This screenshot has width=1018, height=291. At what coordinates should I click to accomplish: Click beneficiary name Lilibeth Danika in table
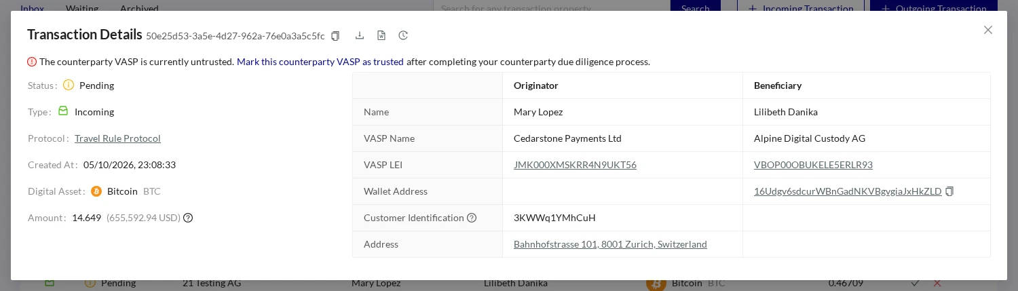(786, 112)
